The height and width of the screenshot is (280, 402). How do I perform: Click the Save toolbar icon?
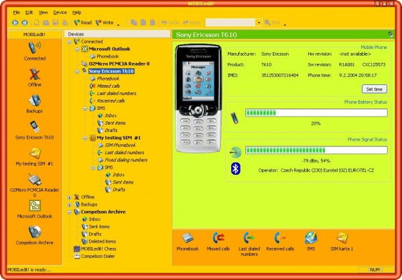pos(56,23)
